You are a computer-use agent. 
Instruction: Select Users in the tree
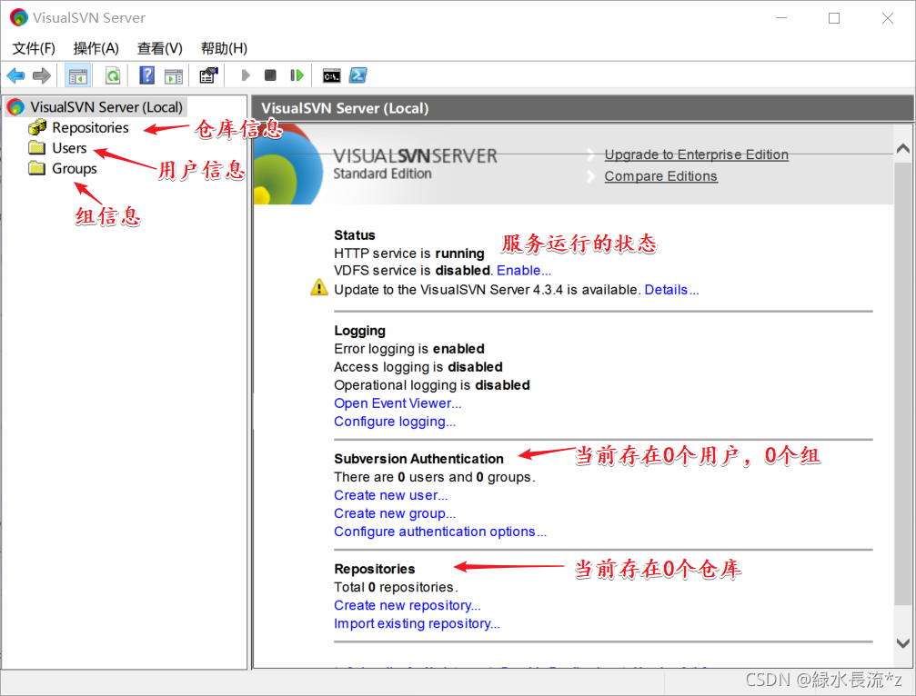tap(69, 147)
